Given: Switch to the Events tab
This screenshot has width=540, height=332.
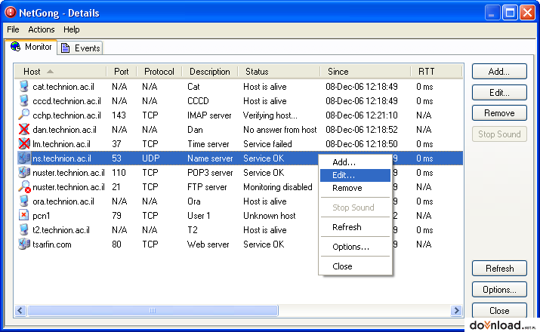Looking at the screenshot, I should coord(80,48).
